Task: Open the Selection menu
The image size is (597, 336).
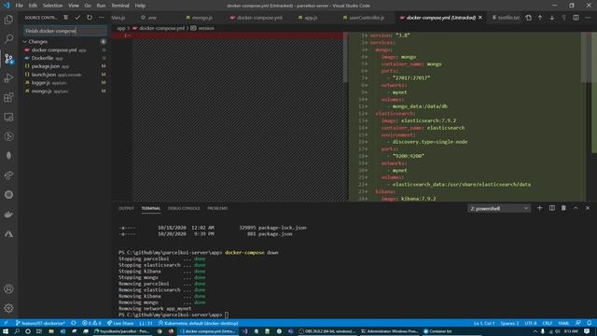Action: pos(52,6)
